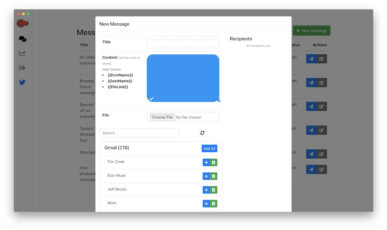Open Tim Cook's green contact card icon
This screenshot has width=387, height=230.
214,163
